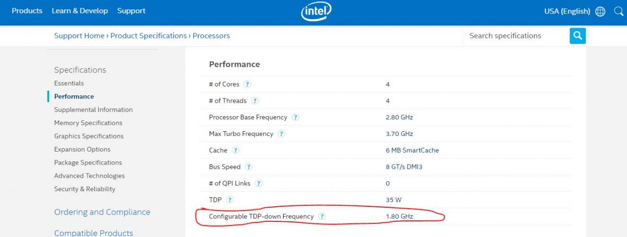Viewport: 627px width, 237px height.
Task: Click inside the Search specifications field
Action: [516, 35]
